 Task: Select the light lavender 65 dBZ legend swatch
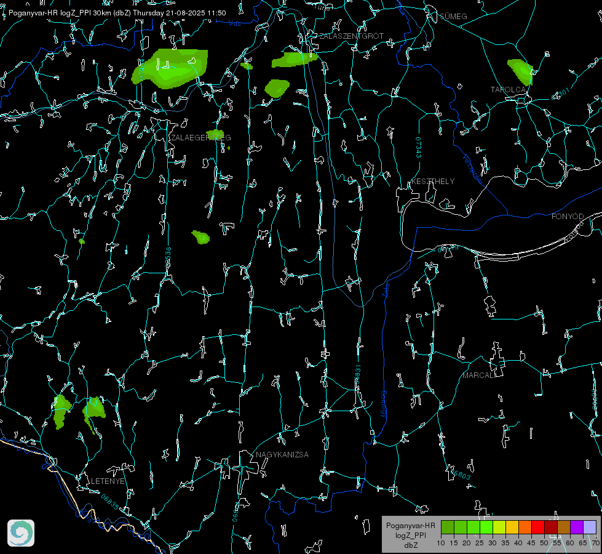coord(589,527)
